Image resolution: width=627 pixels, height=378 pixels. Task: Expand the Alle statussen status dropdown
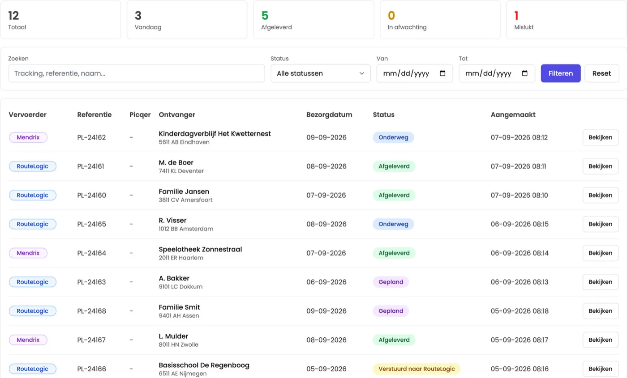click(321, 73)
